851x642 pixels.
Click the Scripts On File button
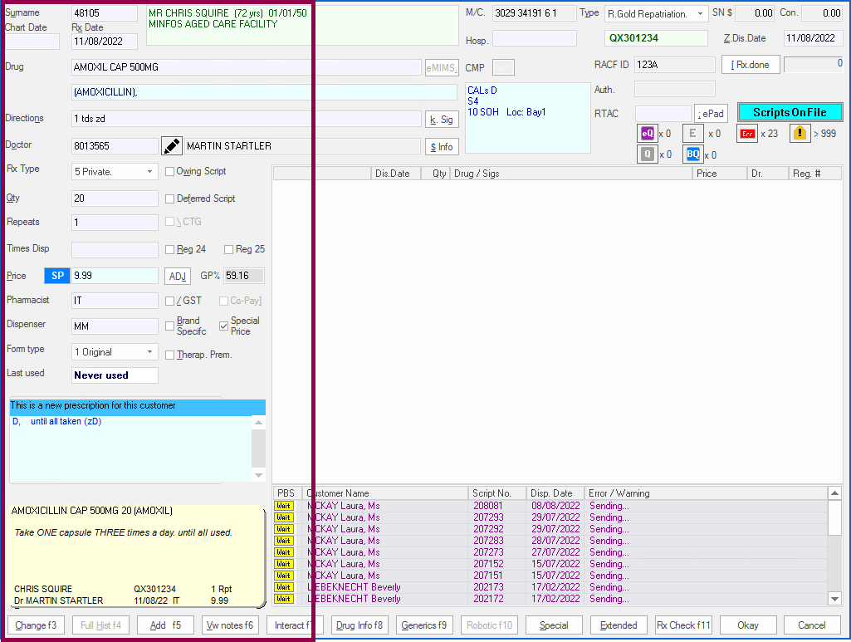pyautogui.click(x=790, y=112)
